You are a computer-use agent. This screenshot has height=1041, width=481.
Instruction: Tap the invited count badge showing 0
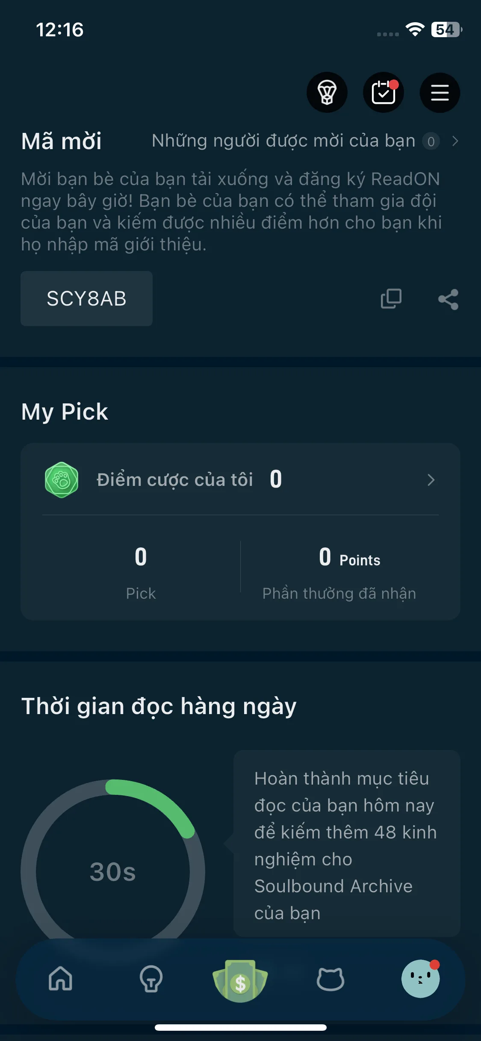click(x=431, y=141)
